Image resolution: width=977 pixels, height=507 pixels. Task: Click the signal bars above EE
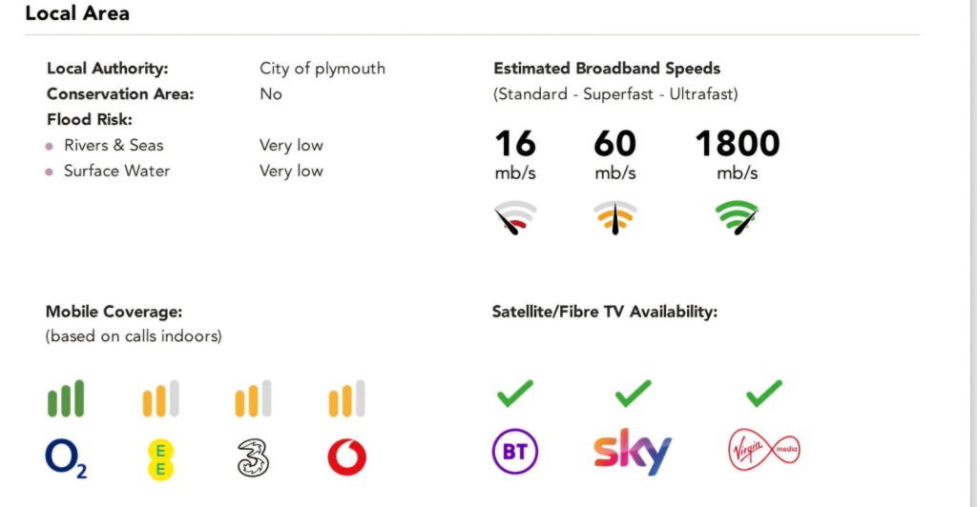159,398
